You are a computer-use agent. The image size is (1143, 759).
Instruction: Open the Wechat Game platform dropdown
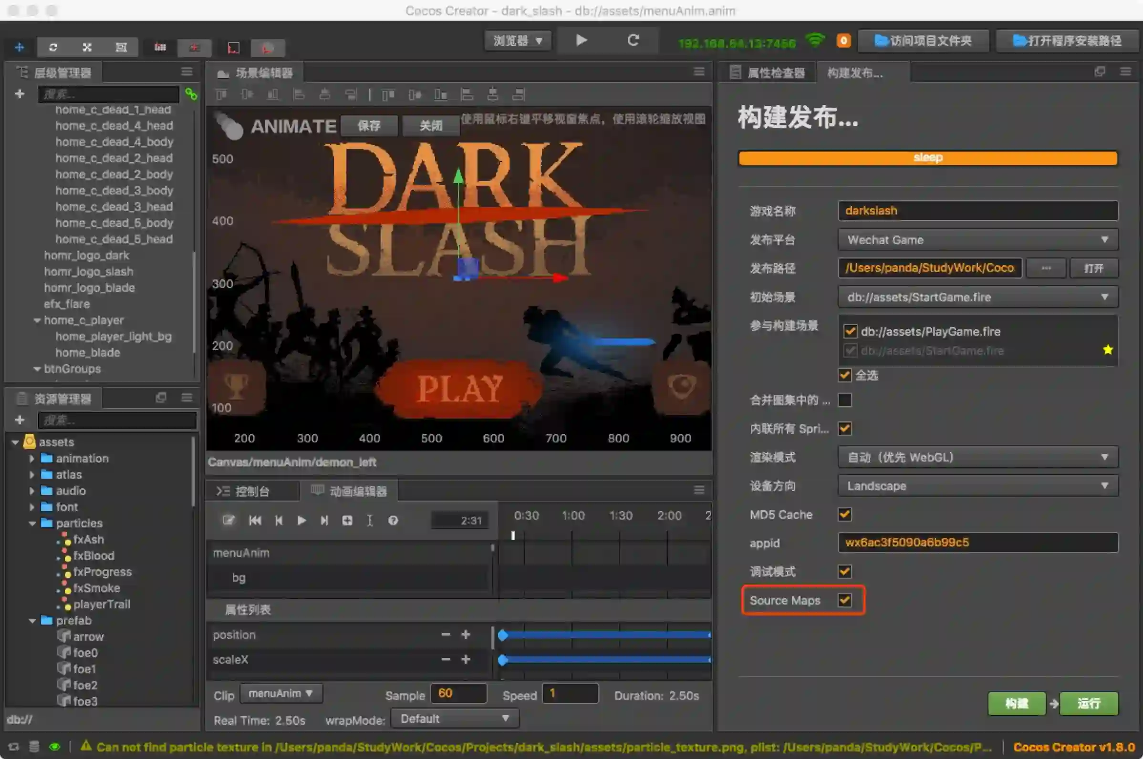click(977, 240)
